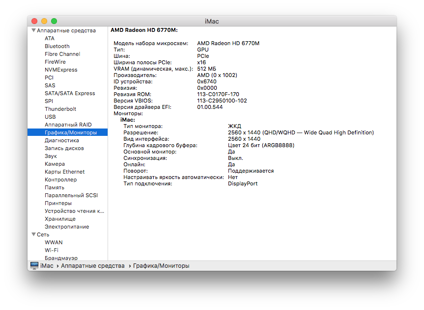
Task: Click manufacturer value AMD (0 x 1002)
Action: click(x=217, y=75)
